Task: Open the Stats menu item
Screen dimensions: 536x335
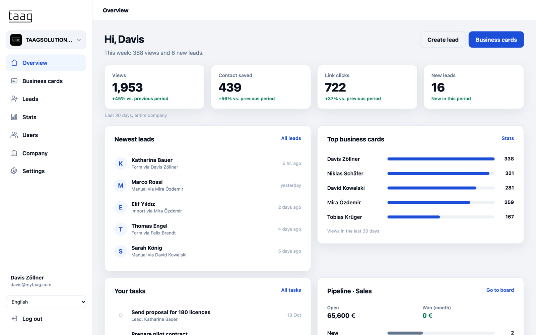Action: point(46,117)
